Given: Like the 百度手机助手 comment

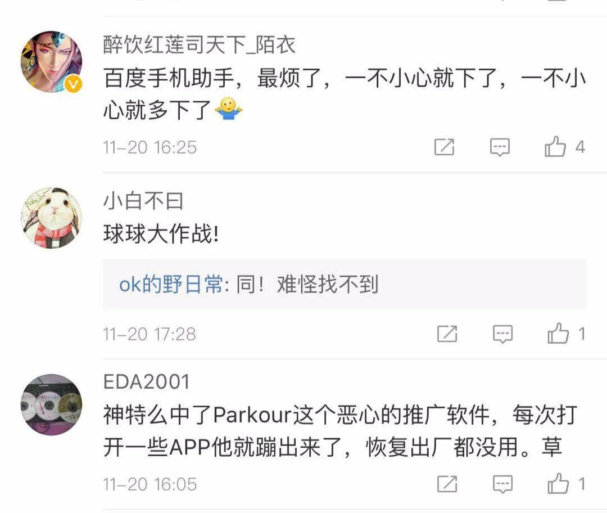Looking at the screenshot, I should (555, 146).
